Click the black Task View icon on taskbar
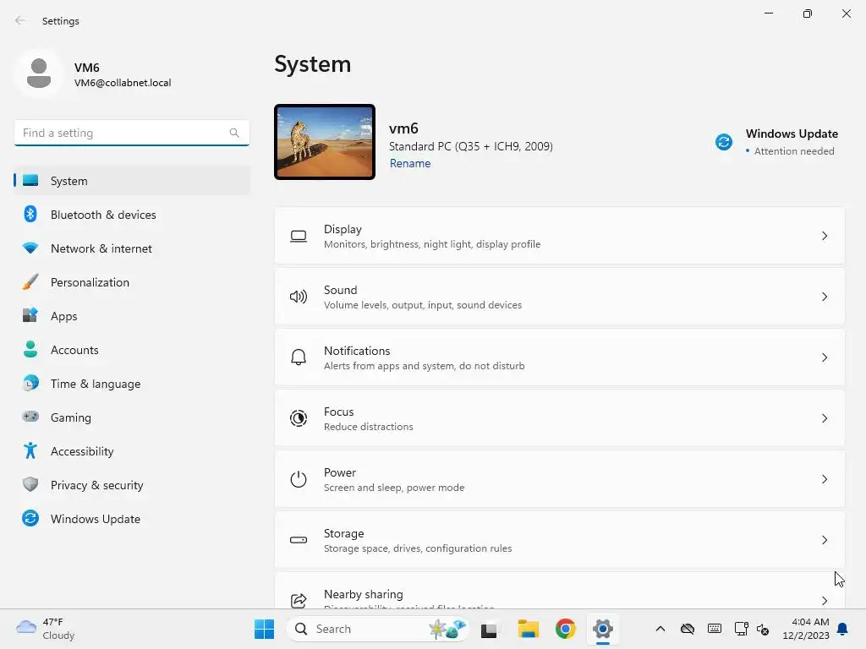 click(490, 629)
